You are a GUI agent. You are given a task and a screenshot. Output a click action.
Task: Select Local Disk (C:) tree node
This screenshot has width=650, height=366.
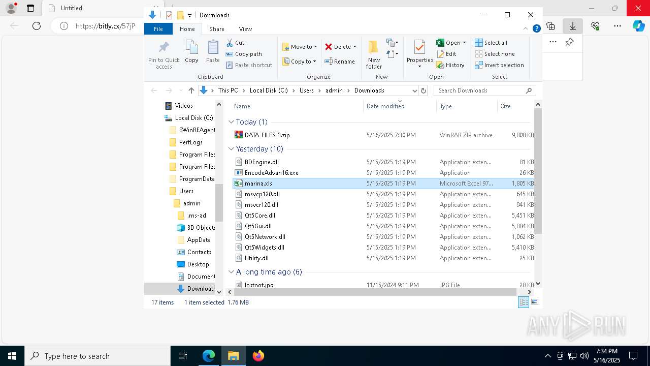(193, 118)
